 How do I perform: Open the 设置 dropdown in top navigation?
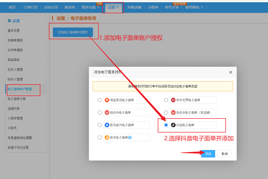113,7
